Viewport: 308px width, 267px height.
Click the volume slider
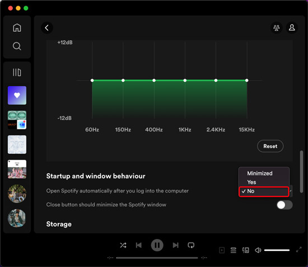[x=277, y=250]
